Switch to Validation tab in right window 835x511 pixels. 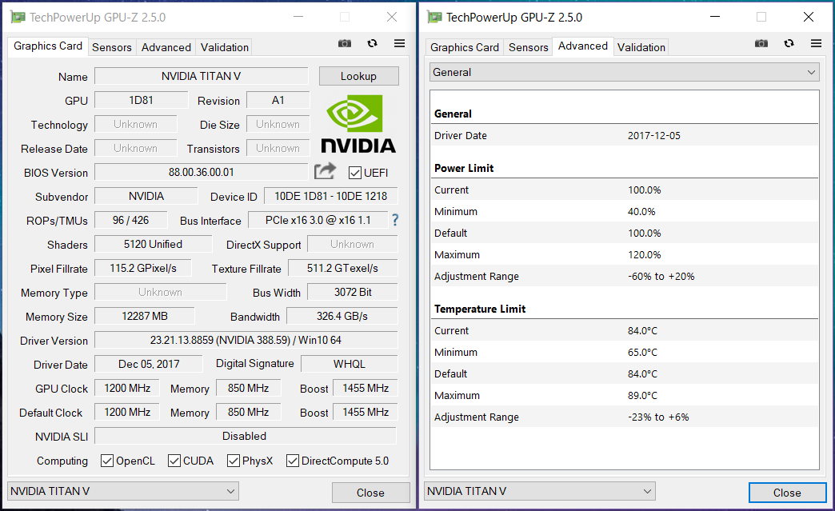pos(641,47)
